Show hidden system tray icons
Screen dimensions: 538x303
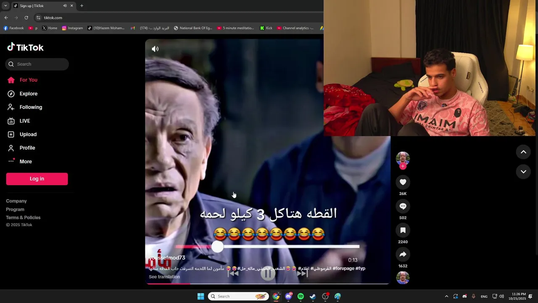click(x=446, y=296)
